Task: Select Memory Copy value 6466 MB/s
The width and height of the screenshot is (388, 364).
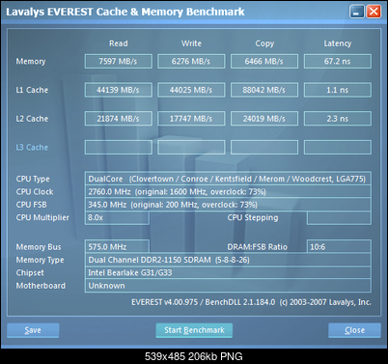Action: click(264, 61)
